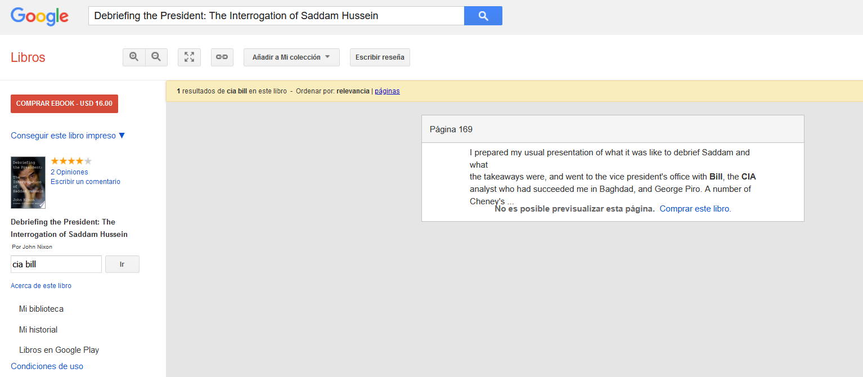Click Comprar este libro link
Screen dimensions: 863x377
695,209
